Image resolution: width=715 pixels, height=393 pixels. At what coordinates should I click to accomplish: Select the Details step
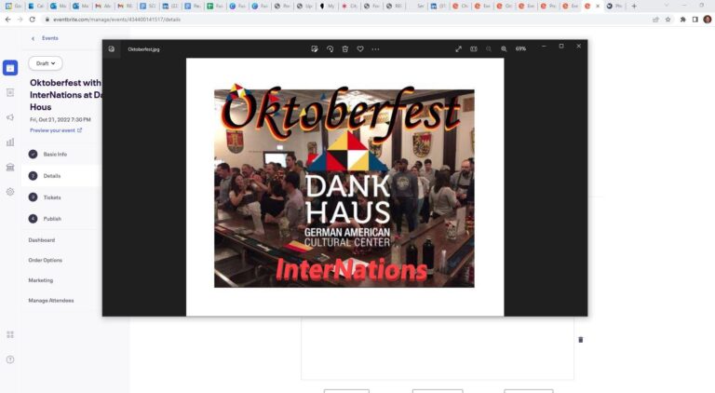[x=52, y=176]
